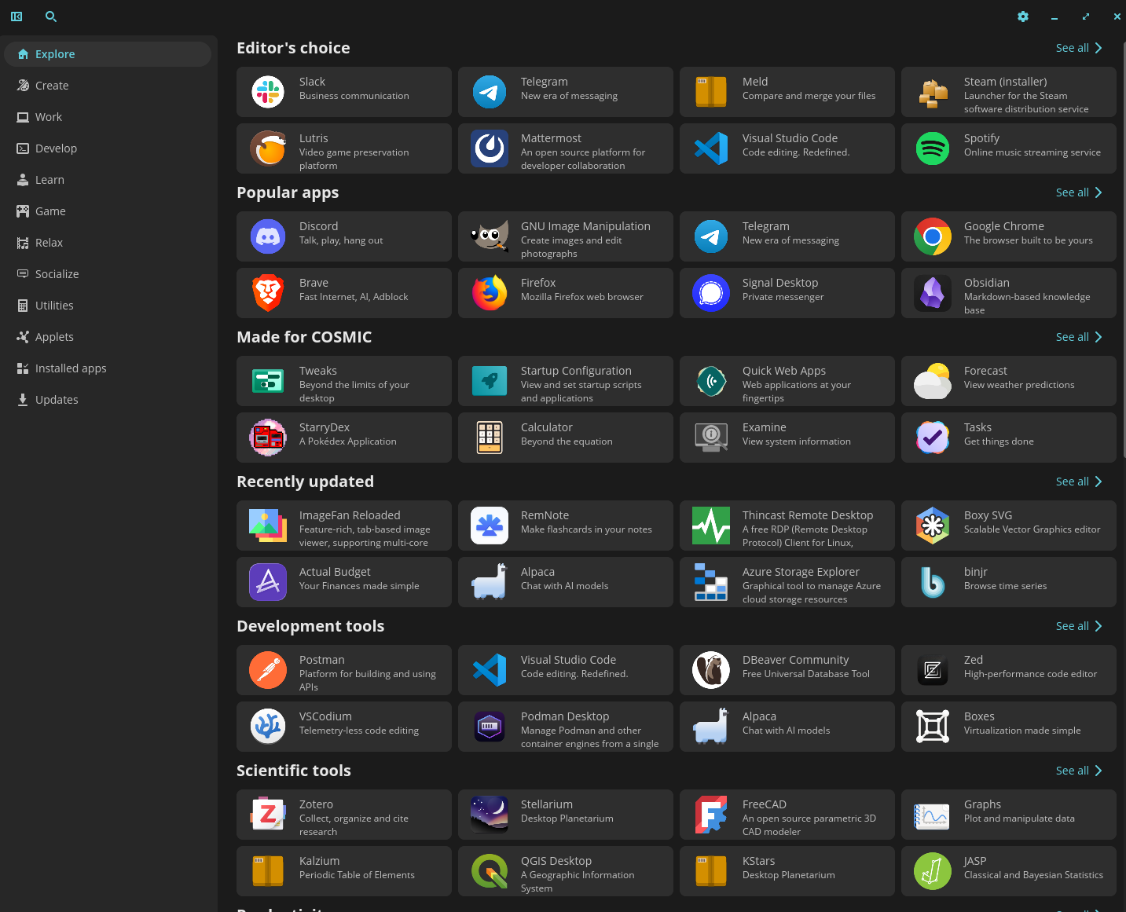
Task: Open the Develop category
Action: [x=56, y=148]
